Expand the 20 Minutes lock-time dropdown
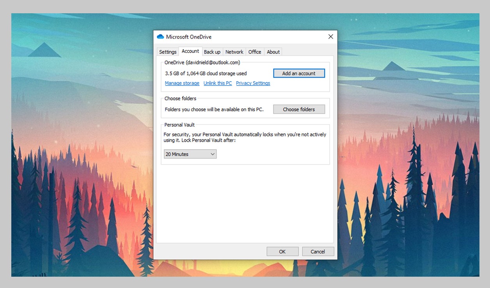 [x=190, y=154]
